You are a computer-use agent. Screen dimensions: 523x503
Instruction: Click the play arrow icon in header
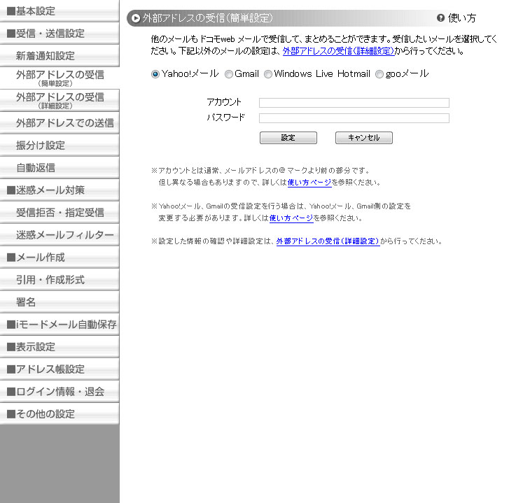135,18
